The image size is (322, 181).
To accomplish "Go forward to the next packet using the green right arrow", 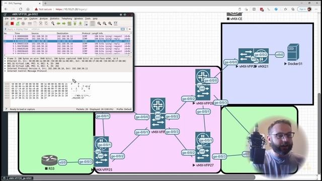I will tap(64, 24).
